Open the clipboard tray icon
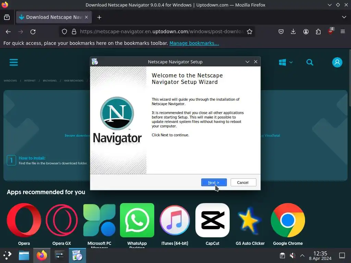Image resolution: width=351 pixels, height=263 pixels. tap(282, 255)
